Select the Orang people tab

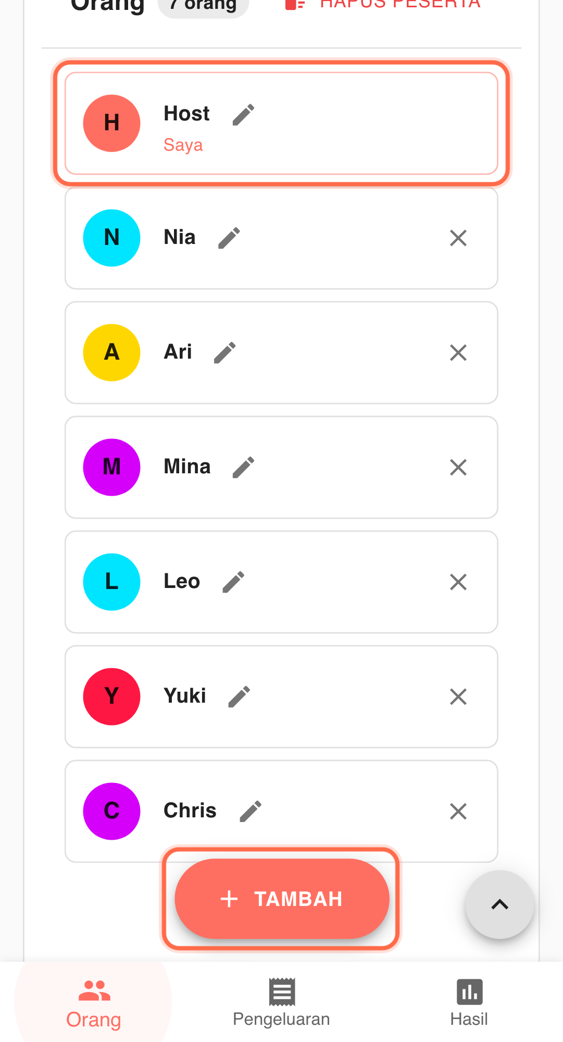[x=94, y=1002]
